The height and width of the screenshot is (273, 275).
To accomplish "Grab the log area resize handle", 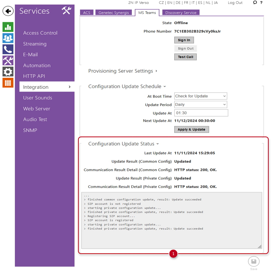I will tap(260, 247).
